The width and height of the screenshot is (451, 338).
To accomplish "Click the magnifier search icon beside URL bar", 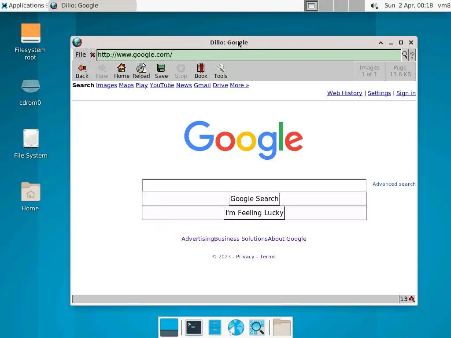I will (405, 55).
